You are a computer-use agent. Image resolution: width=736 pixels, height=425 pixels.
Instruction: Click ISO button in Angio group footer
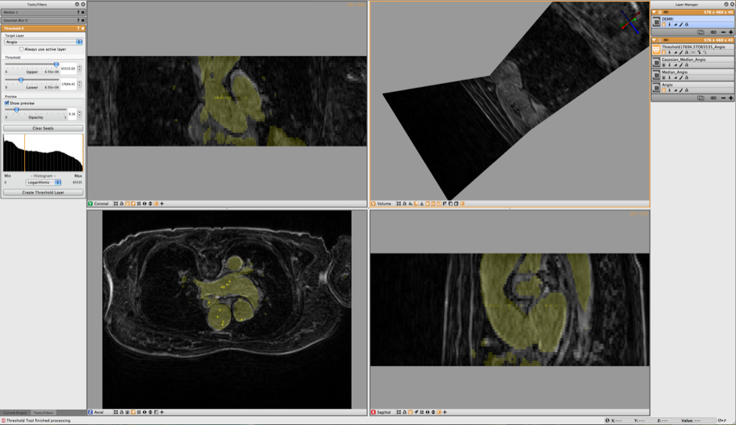(x=714, y=98)
